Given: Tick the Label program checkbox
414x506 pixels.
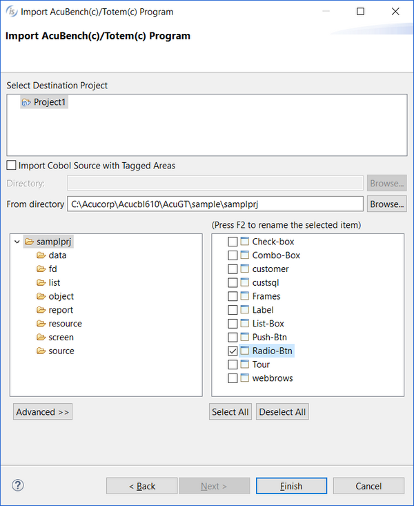Looking at the screenshot, I should click(x=233, y=310).
